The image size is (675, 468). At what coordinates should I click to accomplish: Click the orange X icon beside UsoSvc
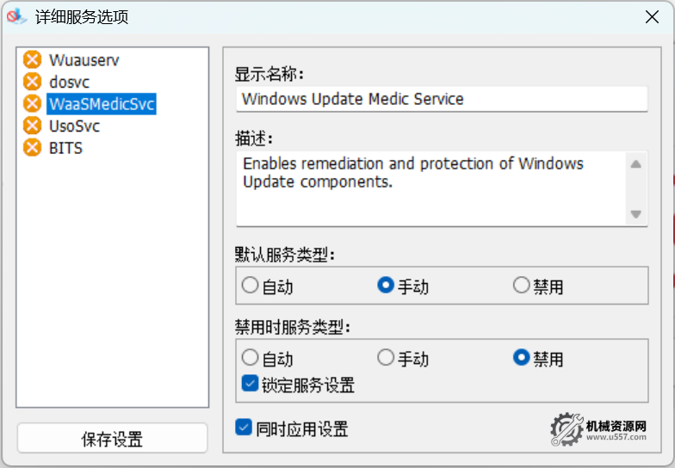33,126
